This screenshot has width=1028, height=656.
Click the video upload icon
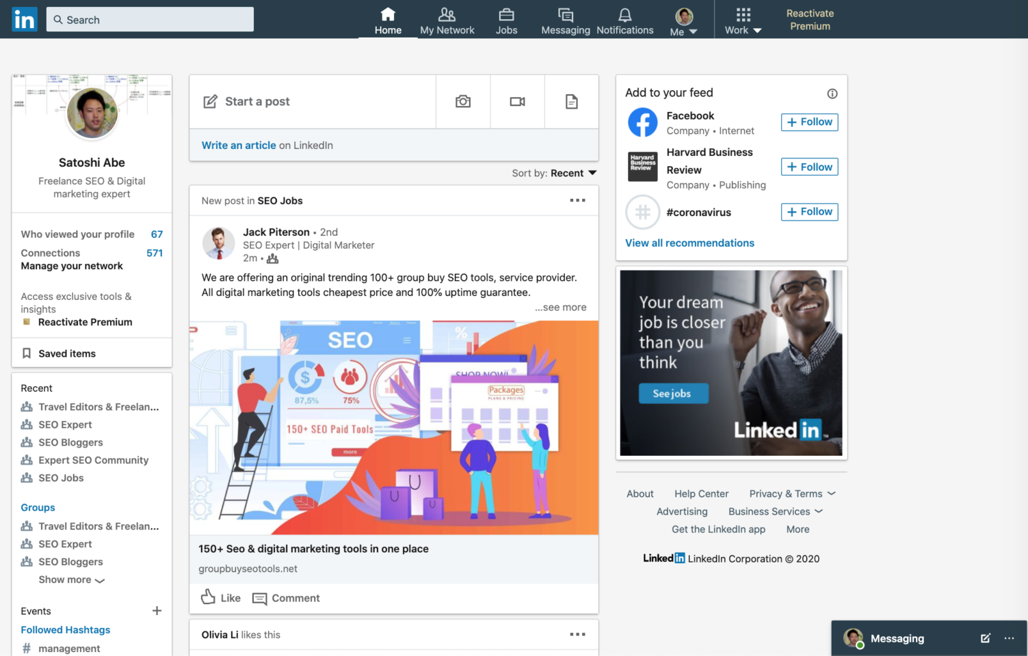click(517, 102)
